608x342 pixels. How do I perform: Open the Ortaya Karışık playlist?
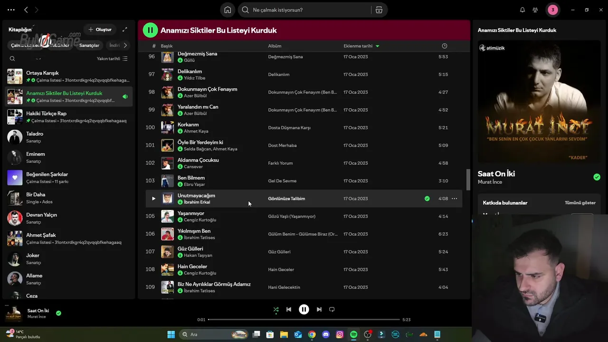pyautogui.click(x=69, y=76)
